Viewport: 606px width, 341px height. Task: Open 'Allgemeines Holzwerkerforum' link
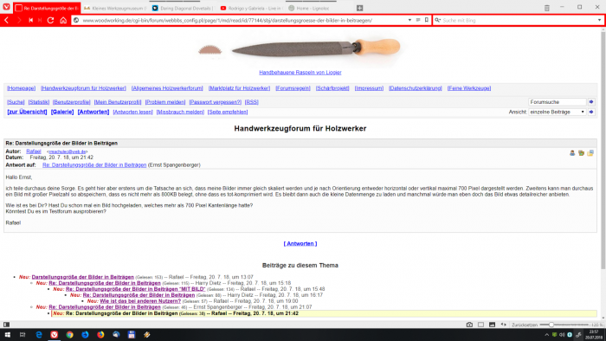(x=167, y=88)
